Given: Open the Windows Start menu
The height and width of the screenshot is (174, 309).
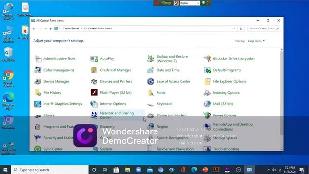Looking at the screenshot, I should [x=5, y=170].
